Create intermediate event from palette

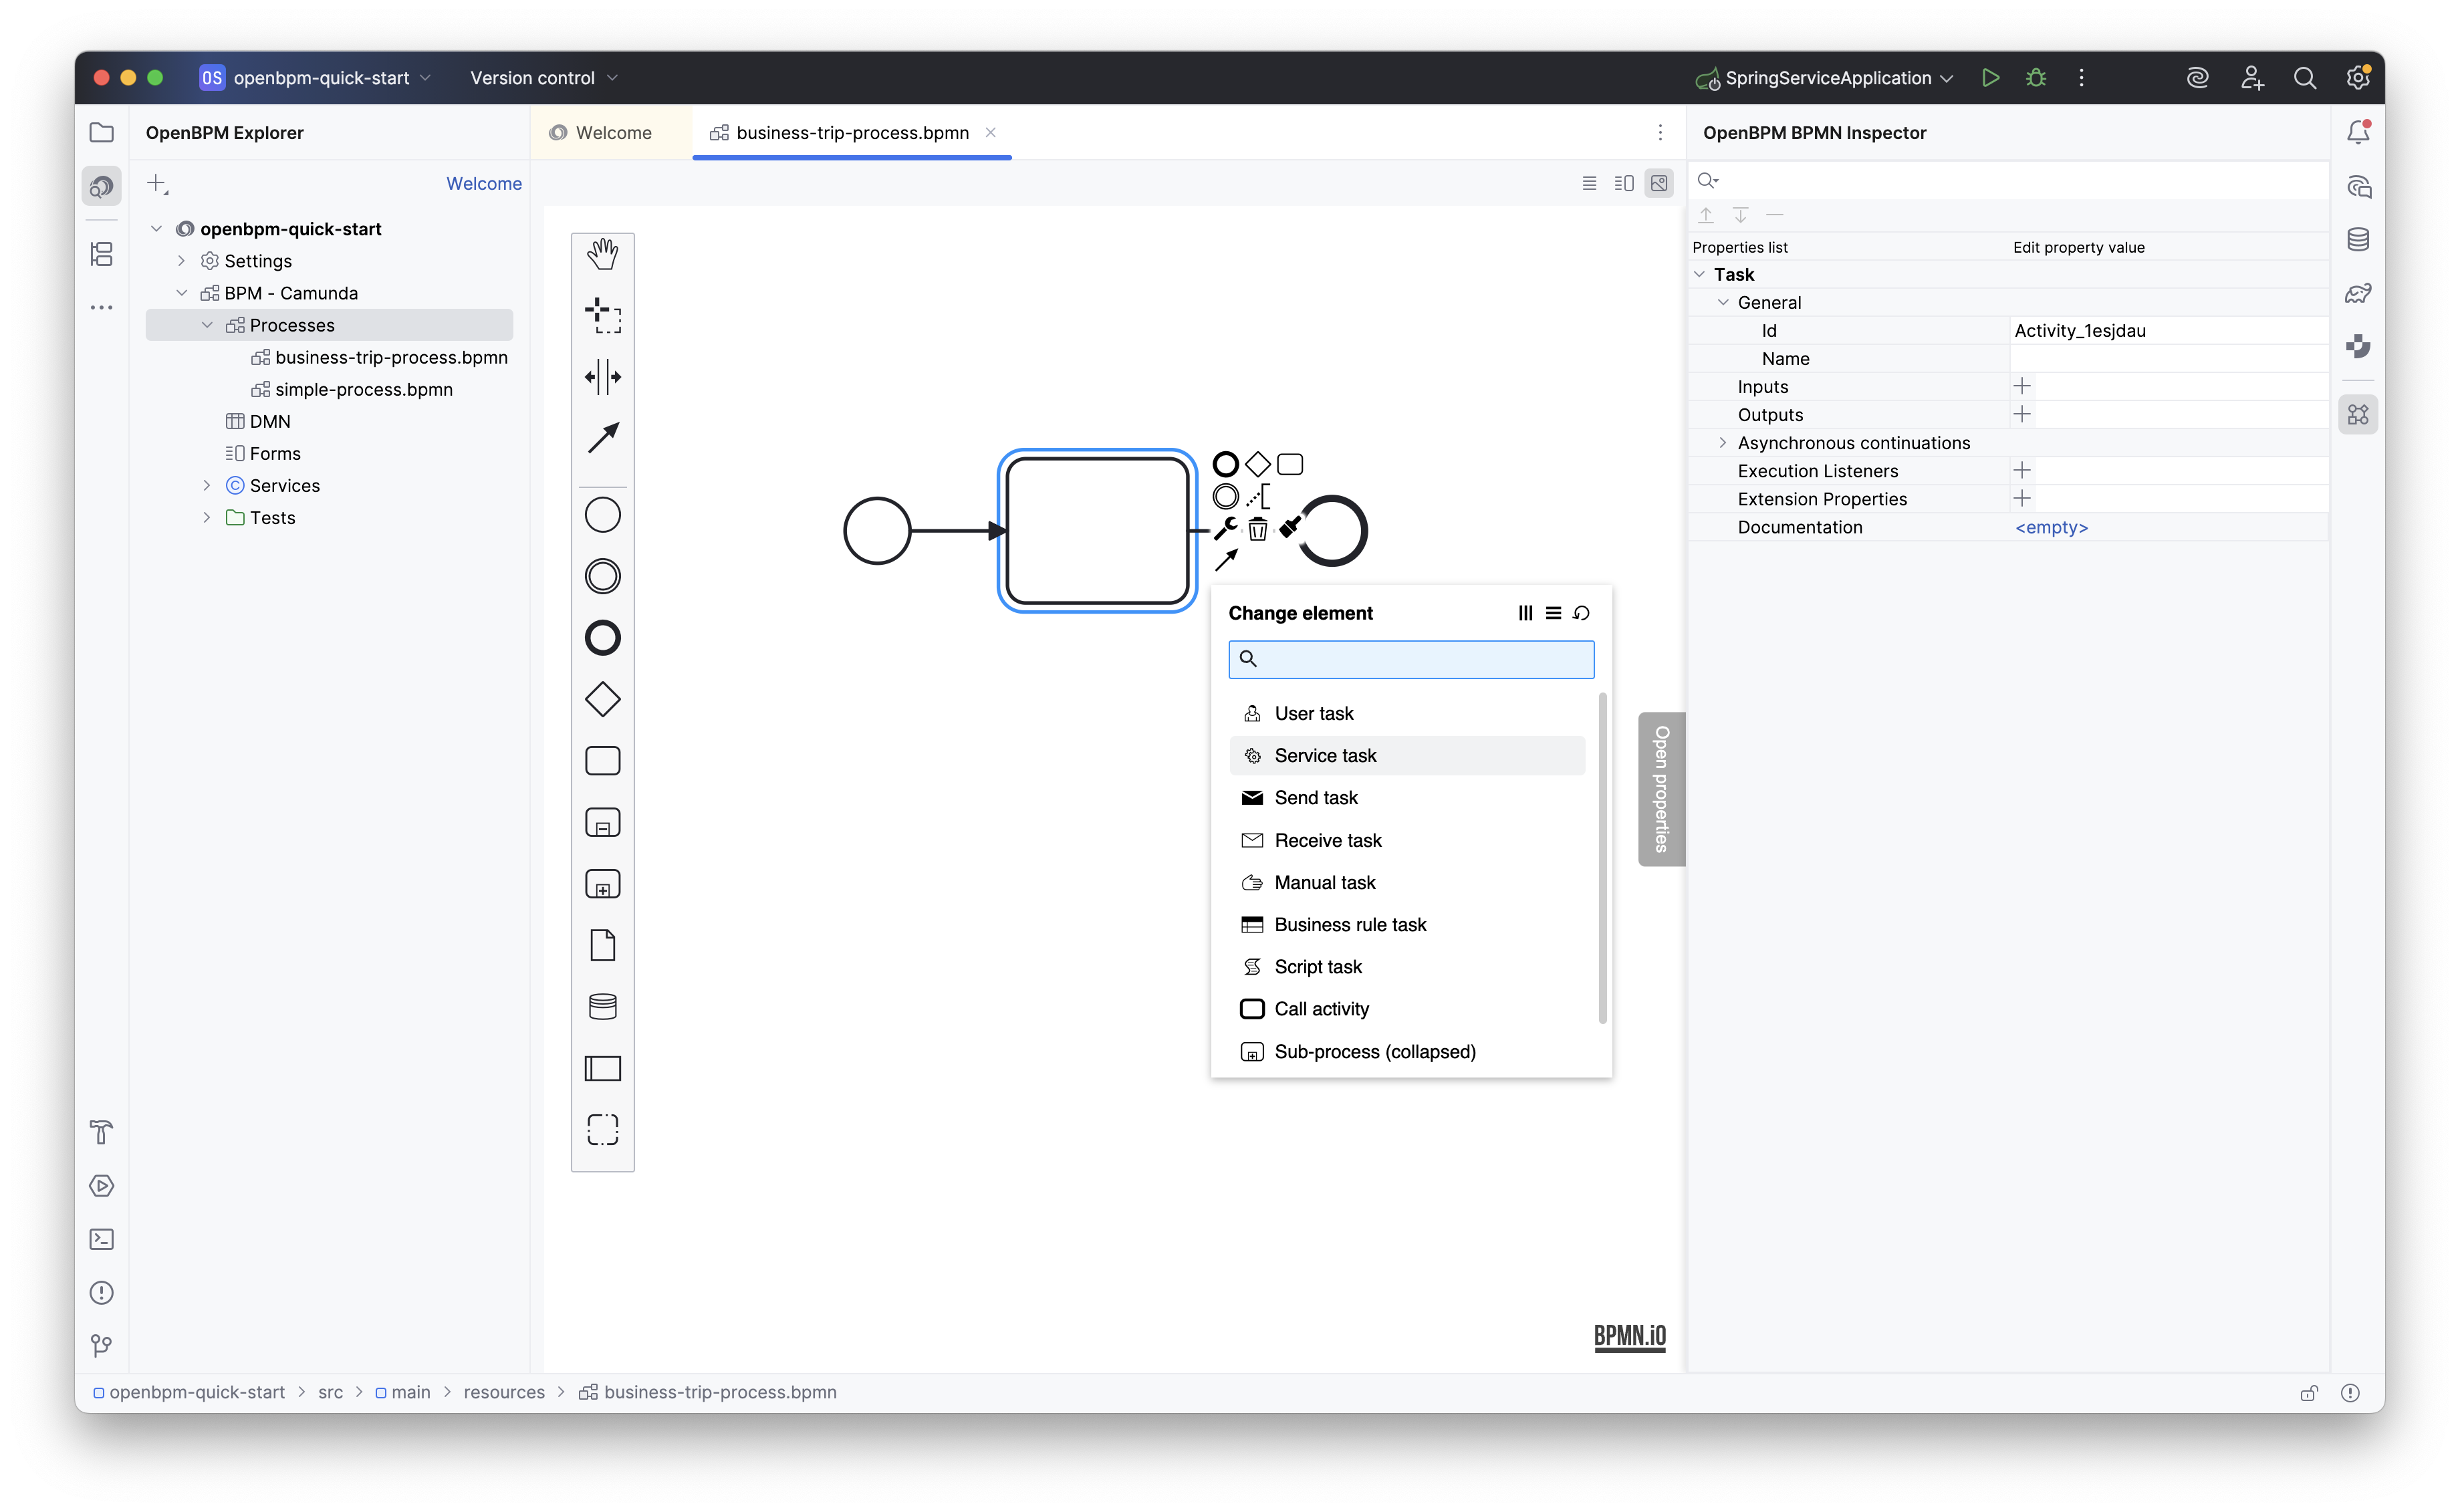tap(602, 576)
